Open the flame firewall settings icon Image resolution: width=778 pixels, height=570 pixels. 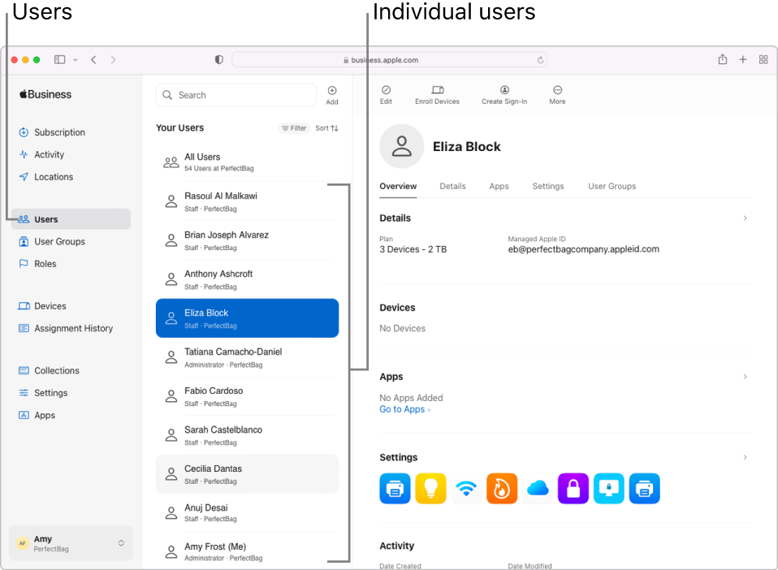[502, 489]
